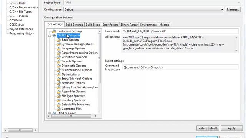Open the Configuration dropdown

coord(144,10)
